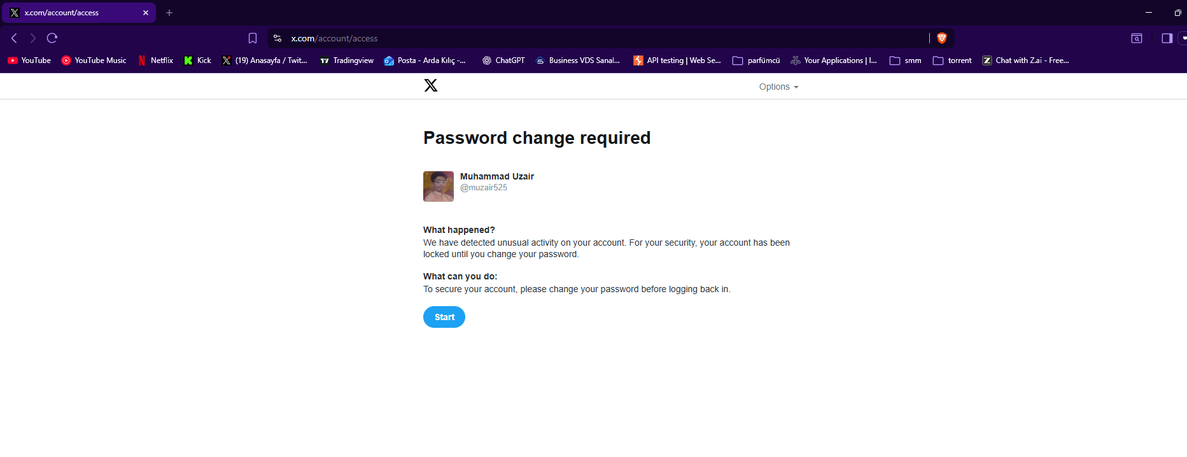Open the Brave Shields lion icon

click(x=942, y=38)
